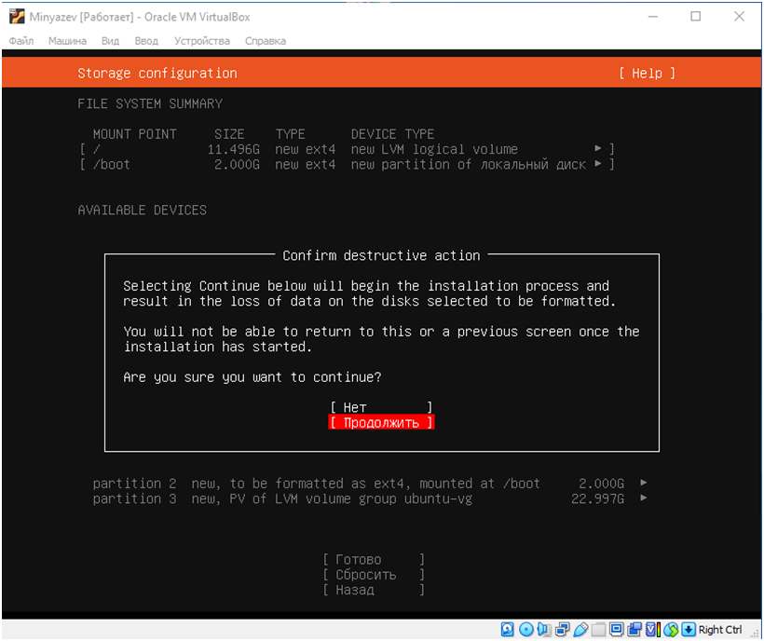Viewport: 764px width, 641px height.
Task: Click the Готово button
Action: tap(374, 559)
